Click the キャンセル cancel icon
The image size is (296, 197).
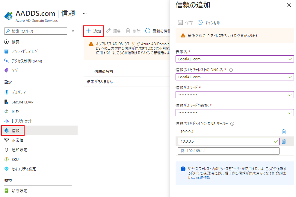click(x=200, y=23)
